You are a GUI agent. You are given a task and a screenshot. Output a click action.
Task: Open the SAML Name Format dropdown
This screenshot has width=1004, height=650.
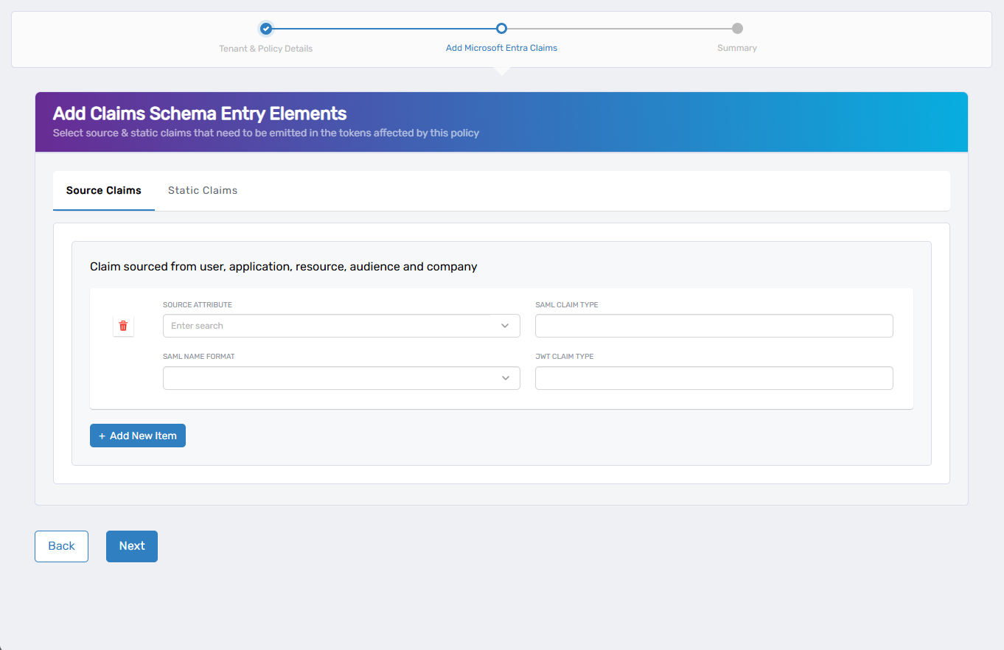(x=332, y=378)
